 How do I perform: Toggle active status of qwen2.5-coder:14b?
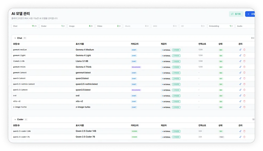[221, 131]
